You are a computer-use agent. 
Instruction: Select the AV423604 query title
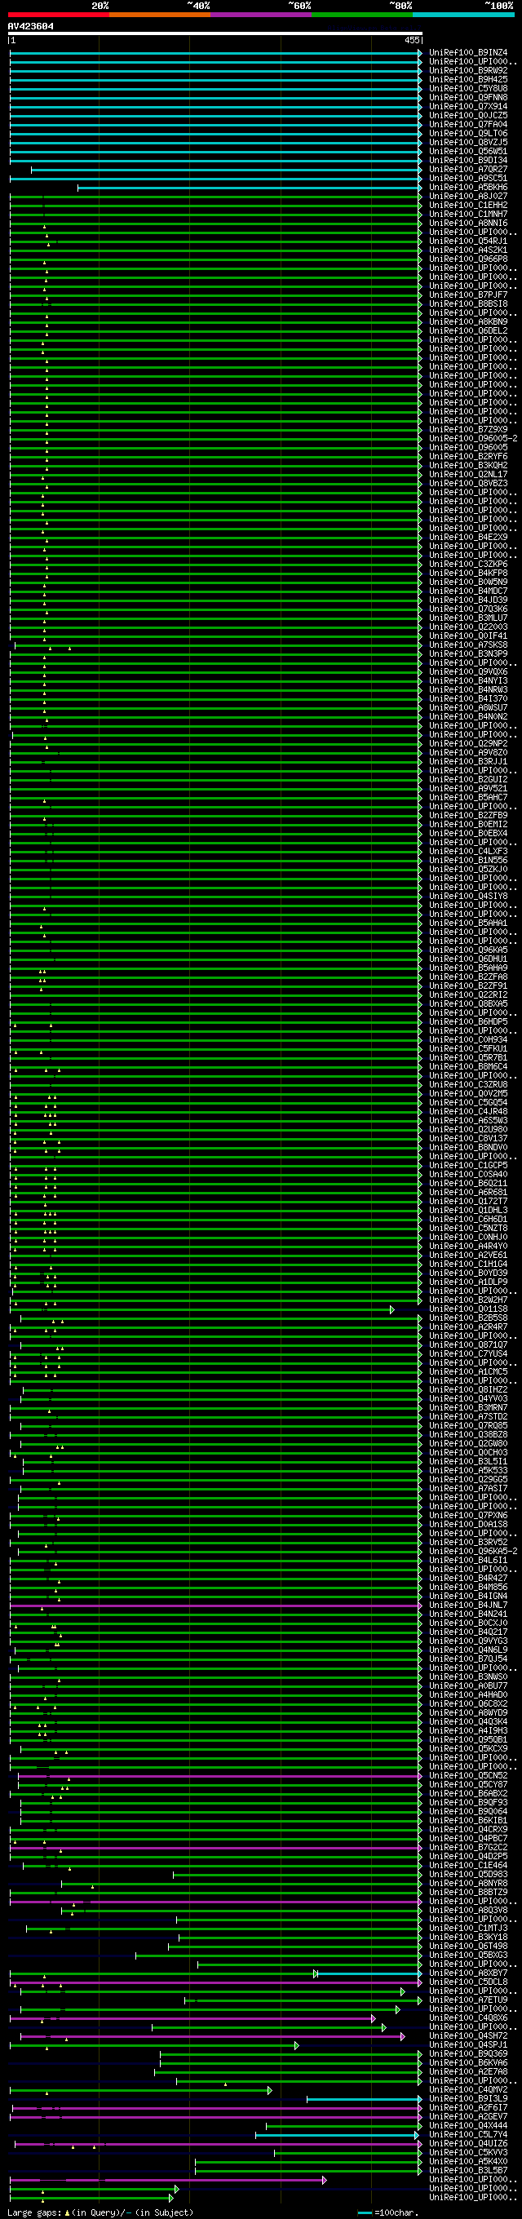(x=31, y=27)
